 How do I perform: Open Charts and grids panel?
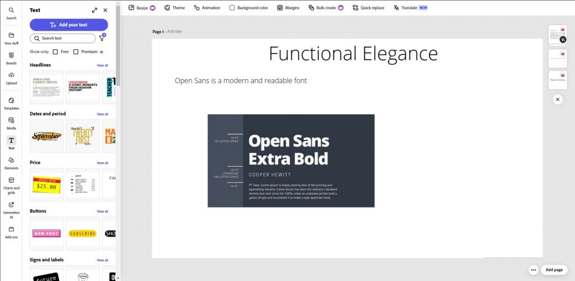click(11, 186)
